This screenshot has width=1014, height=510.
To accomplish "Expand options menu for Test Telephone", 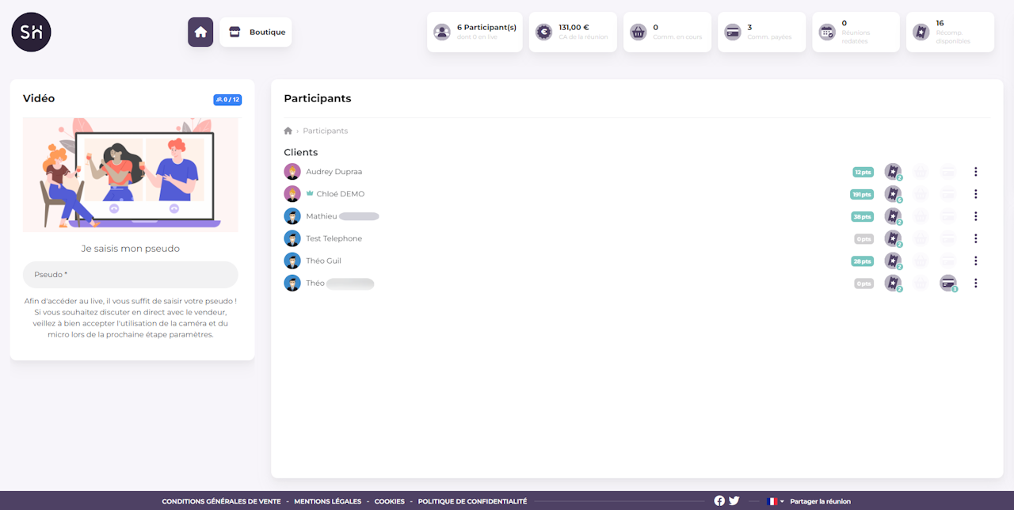I will click(x=976, y=238).
